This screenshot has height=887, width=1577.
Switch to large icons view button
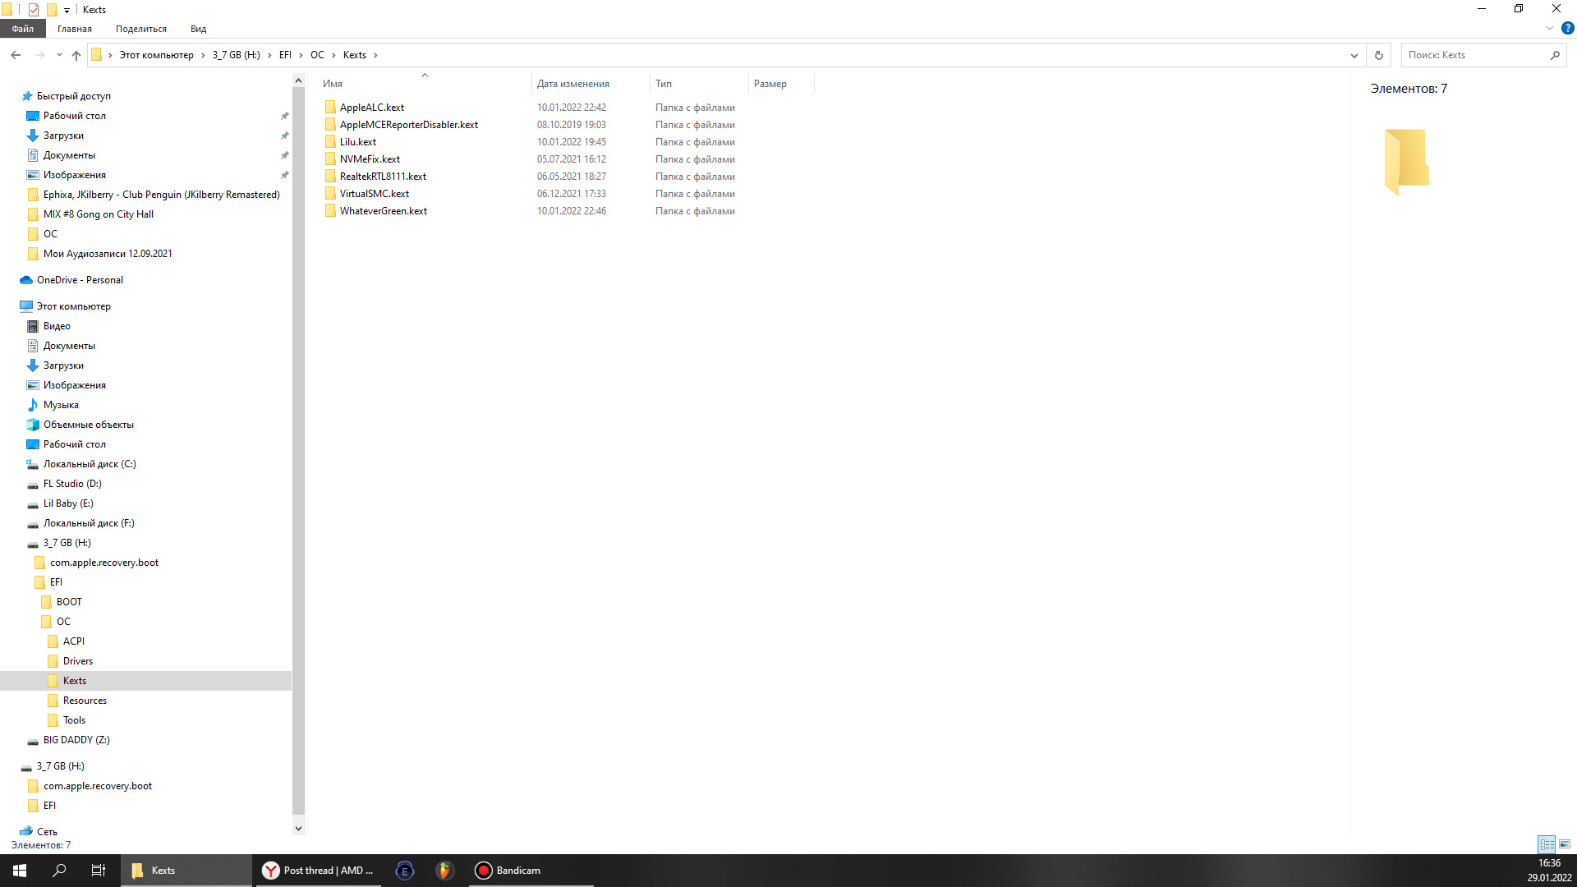1565,843
